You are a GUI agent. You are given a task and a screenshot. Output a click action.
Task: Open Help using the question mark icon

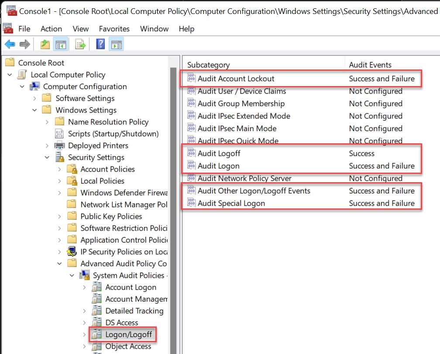100,44
